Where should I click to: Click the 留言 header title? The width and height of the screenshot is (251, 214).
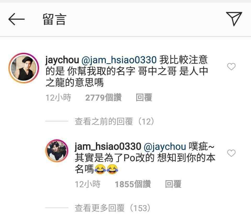coord(54,19)
